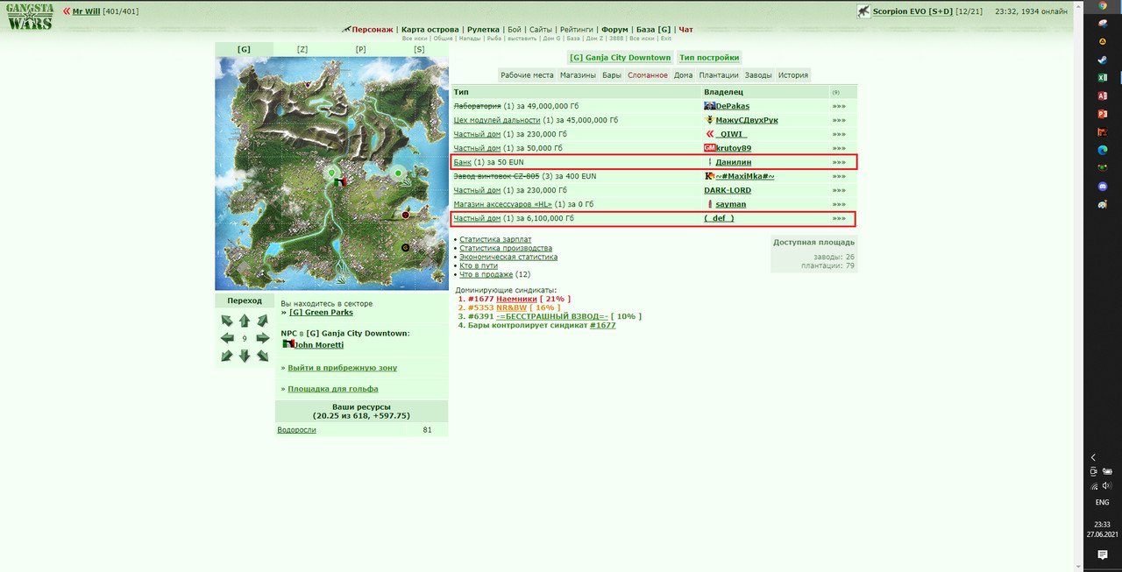Click krutoy89 GM badge icon
1122x572 pixels.
(710, 148)
